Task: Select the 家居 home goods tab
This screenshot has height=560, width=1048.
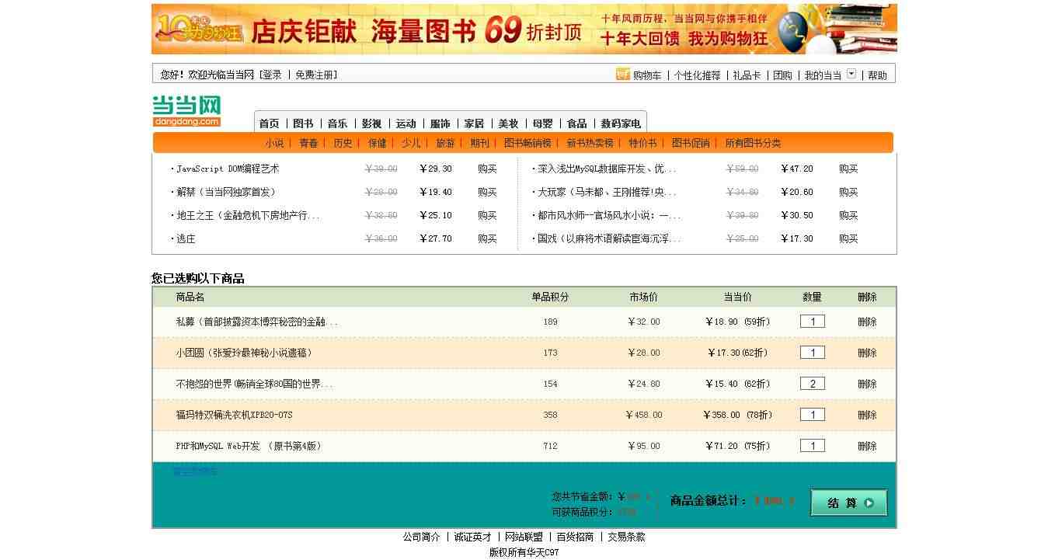Action: click(474, 123)
